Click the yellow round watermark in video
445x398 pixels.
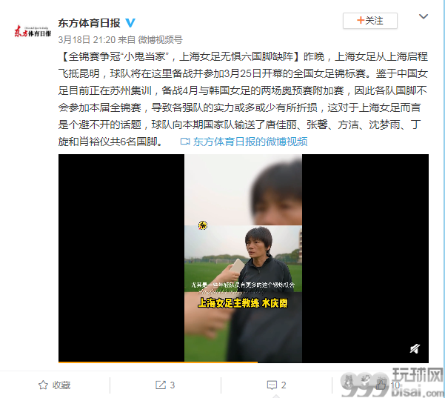pos(203,225)
